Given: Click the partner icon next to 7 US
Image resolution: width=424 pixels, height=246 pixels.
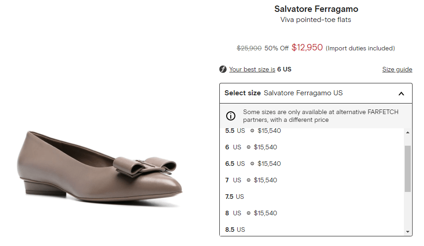Looking at the screenshot, I should [x=249, y=180].
